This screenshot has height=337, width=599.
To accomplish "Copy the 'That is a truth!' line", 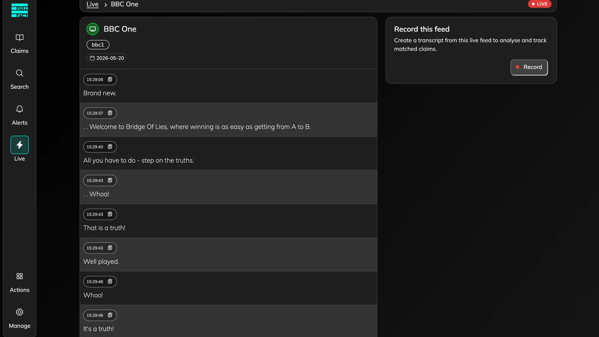I will click(110, 214).
